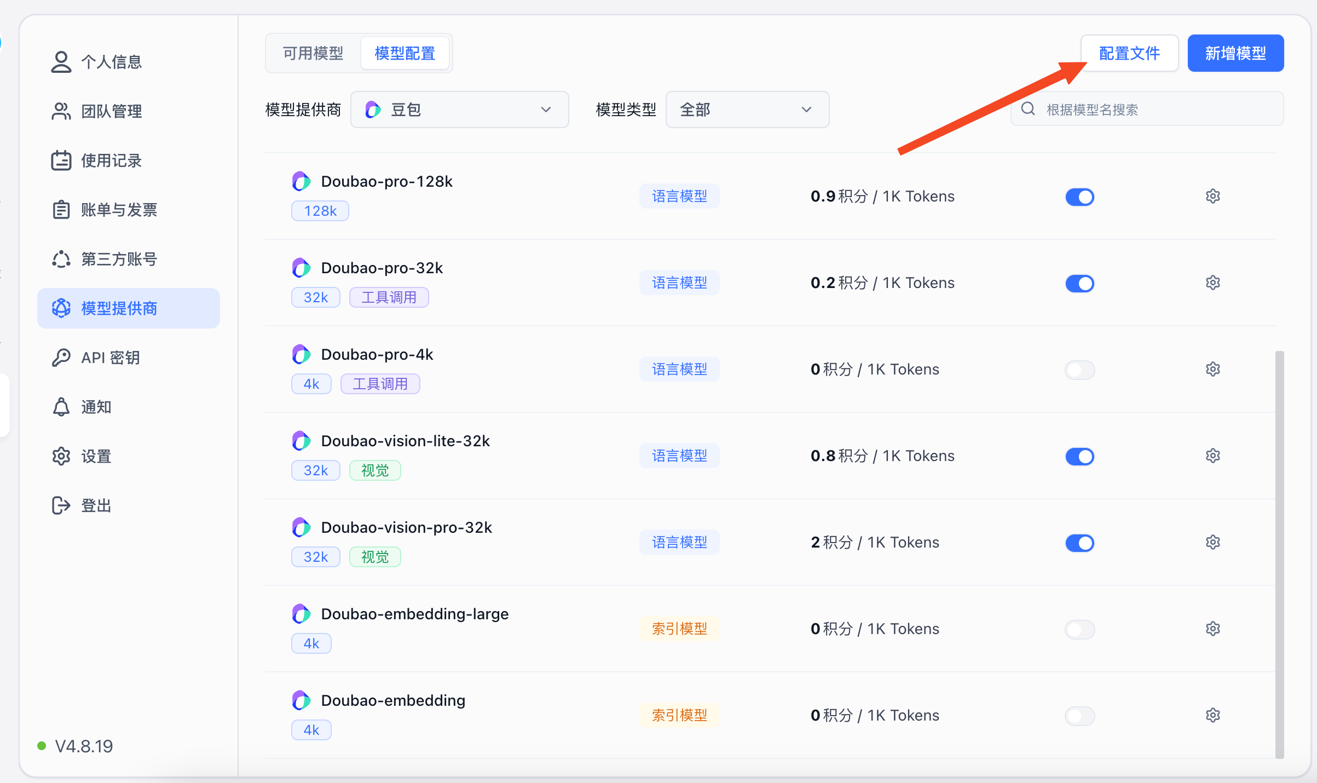Switch to the 可用模型 tab

coord(313,53)
